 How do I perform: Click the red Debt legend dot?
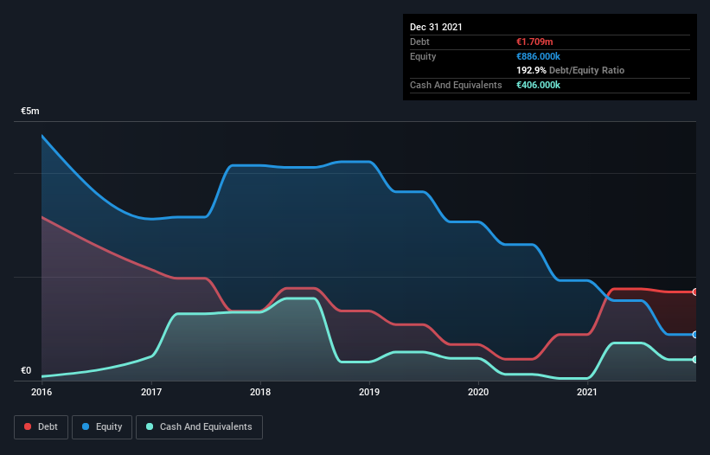[x=28, y=426]
